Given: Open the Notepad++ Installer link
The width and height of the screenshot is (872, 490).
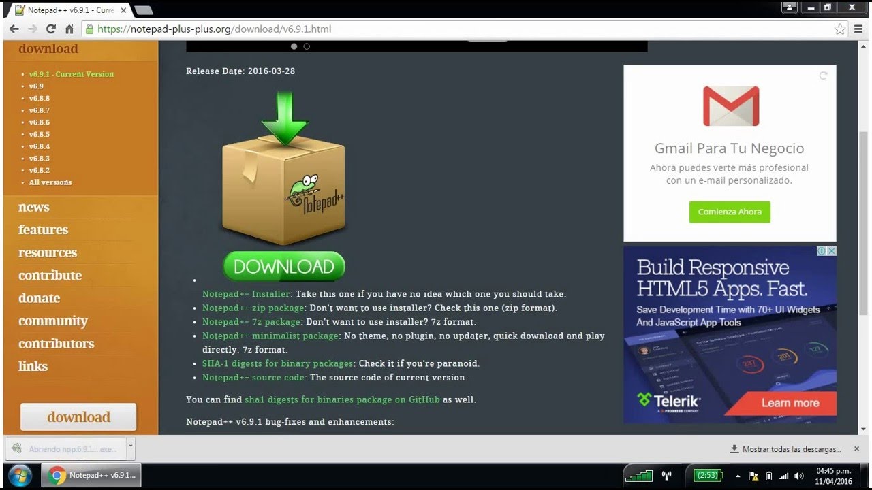Looking at the screenshot, I should tap(247, 294).
